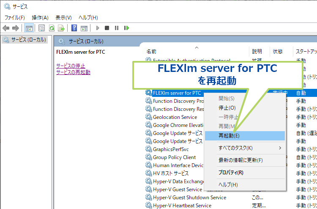Select the Hyper-V Guest Service Interface row
The image size is (317, 209).
pyautogui.click(x=178, y=189)
